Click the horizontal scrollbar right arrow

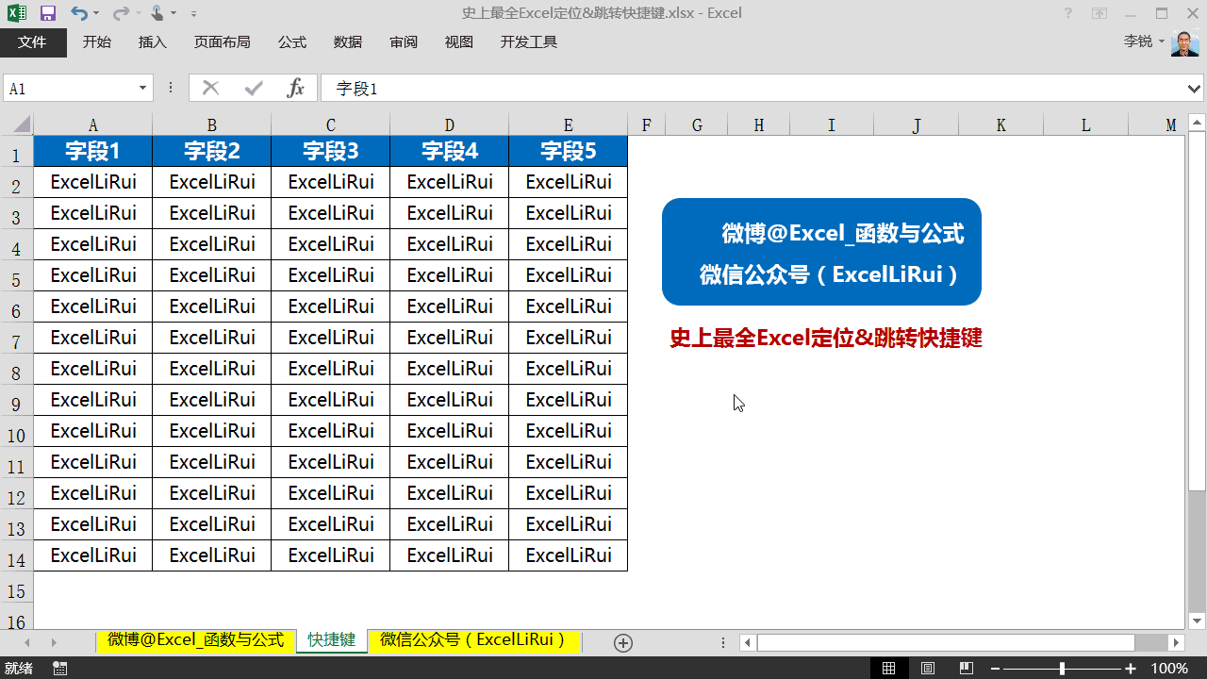pyautogui.click(x=1176, y=642)
